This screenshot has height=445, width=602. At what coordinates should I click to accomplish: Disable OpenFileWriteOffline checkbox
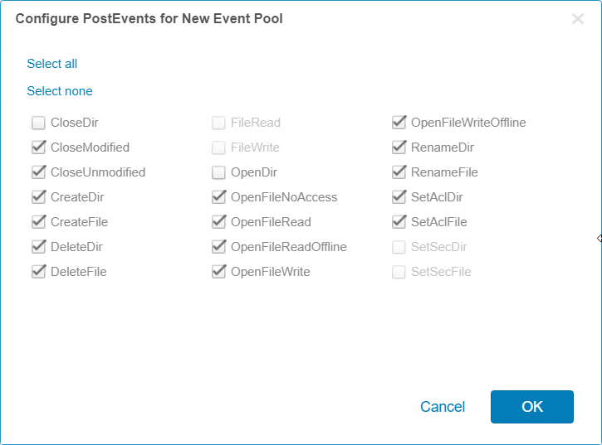[399, 123]
